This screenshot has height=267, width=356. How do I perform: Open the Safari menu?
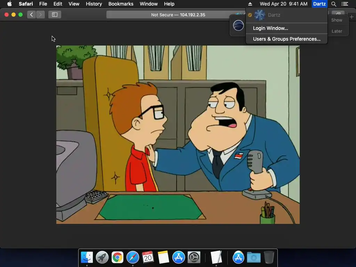pos(26,4)
